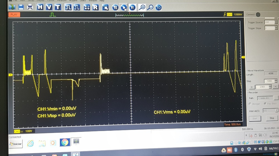Image resolution: width=279 pixels, height=156 pixels.
Task: Click the CH1:Vmin measurement readout
Action: click(57, 109)
